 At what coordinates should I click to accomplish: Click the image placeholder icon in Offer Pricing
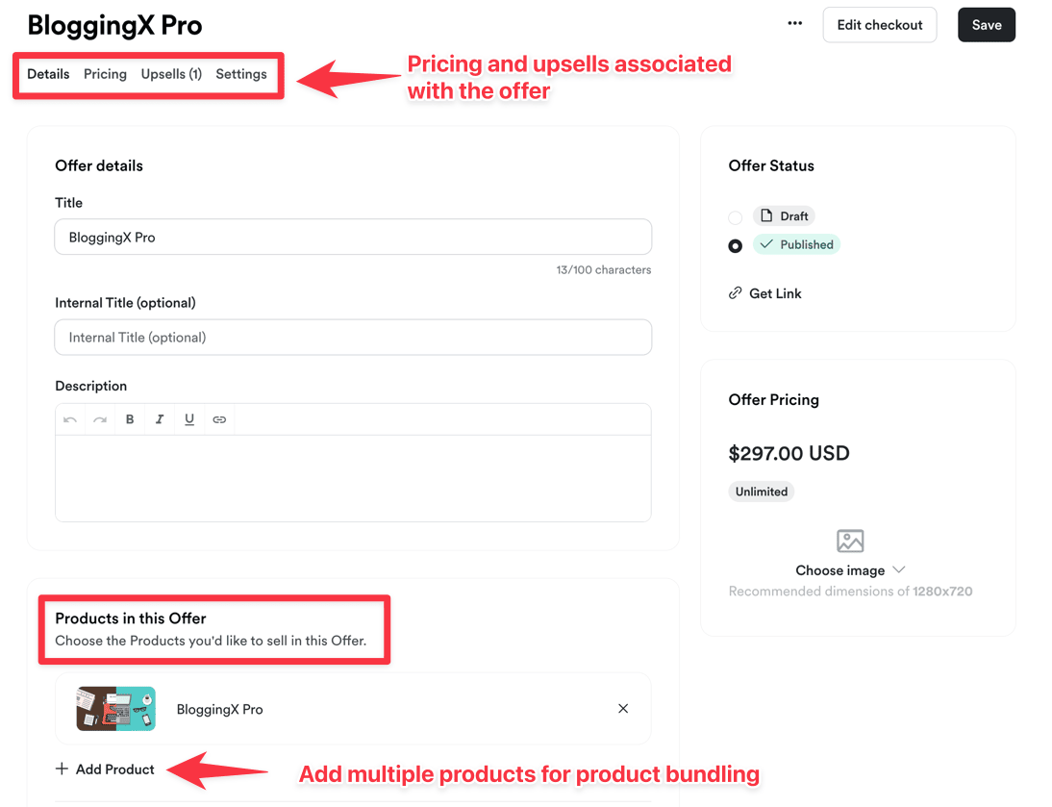(x=850, y=541)
